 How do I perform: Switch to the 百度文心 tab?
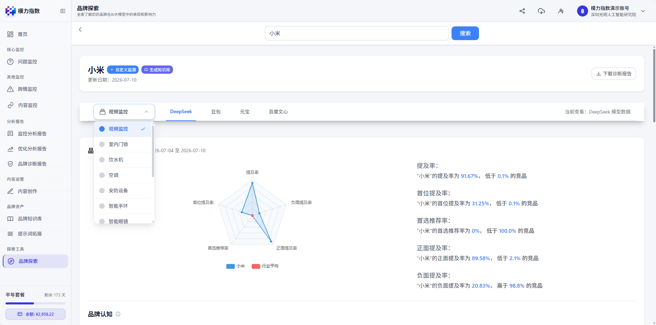coord(278,112)
